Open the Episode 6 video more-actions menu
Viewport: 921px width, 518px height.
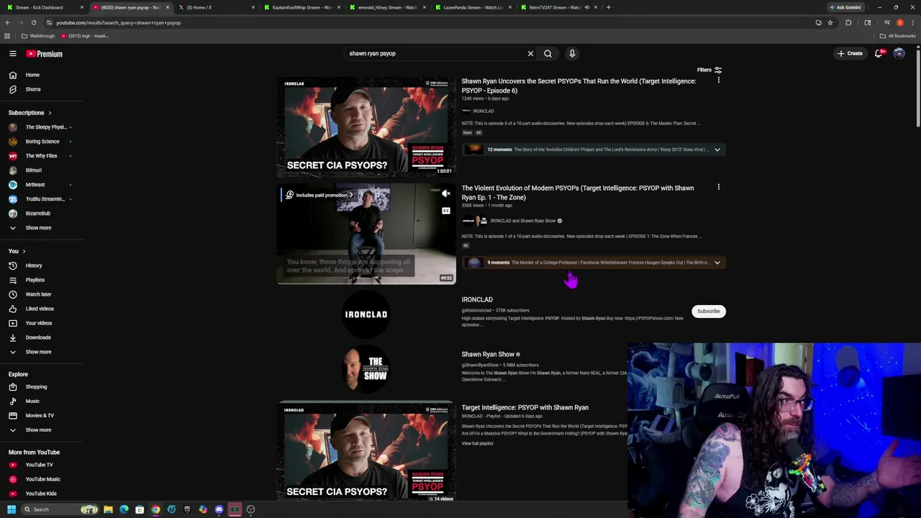(718, 81)
